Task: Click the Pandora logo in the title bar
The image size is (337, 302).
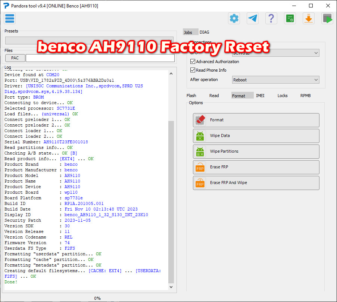Action: pyautogui.click(x=6, y=6)
